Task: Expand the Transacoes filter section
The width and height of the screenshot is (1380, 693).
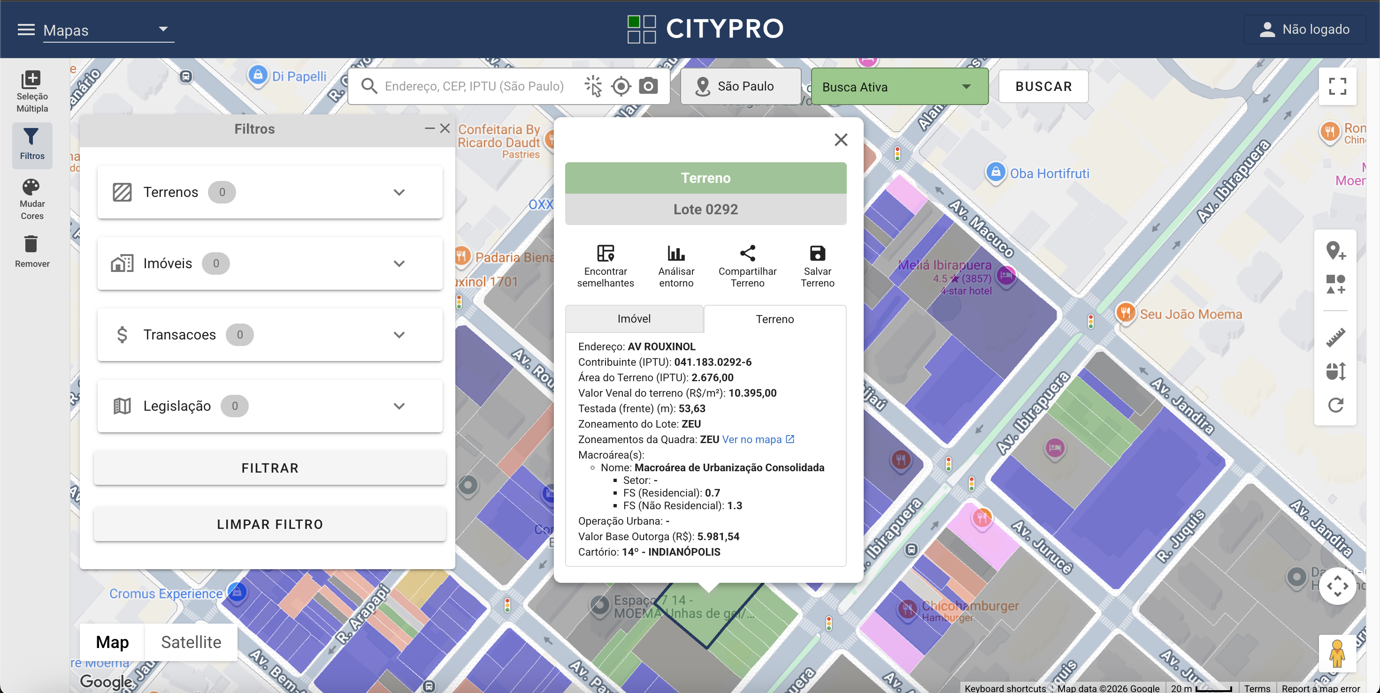Action: (x=270, y=334)
